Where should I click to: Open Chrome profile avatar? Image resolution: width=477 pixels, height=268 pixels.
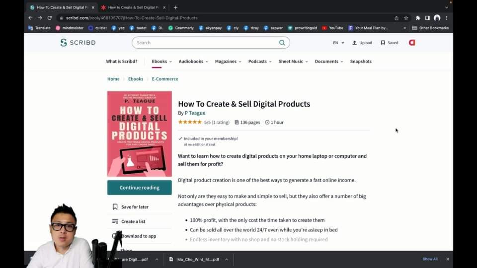tap(437, 18)
